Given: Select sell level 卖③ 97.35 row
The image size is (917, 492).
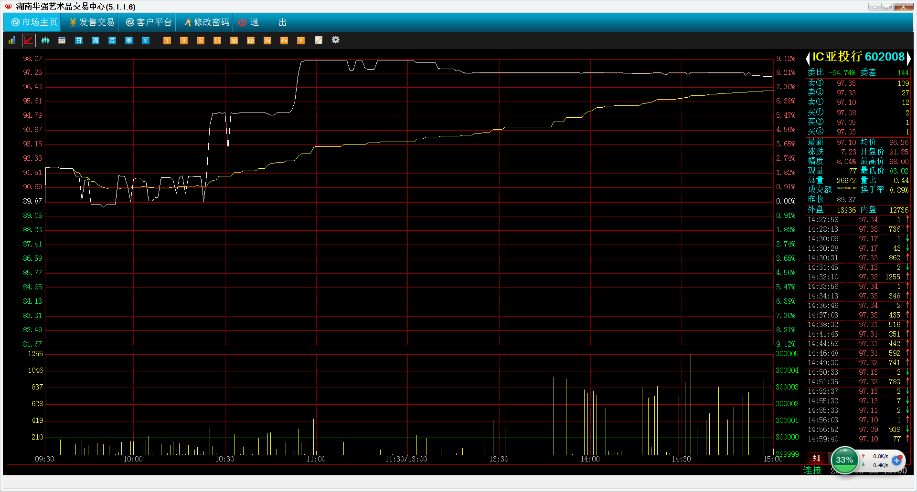Looking at the screenshot, I should tap(858, 83).
